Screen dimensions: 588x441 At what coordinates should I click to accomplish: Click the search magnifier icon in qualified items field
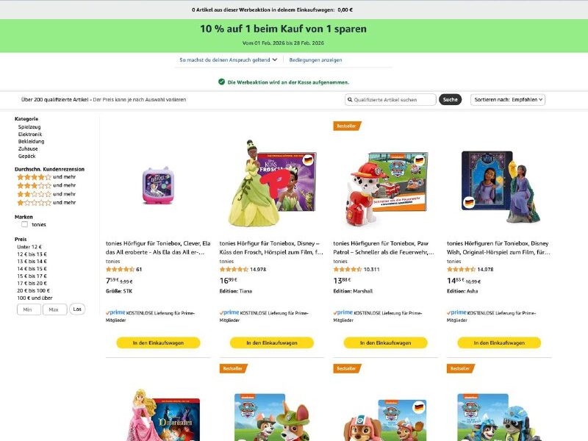pyautogui.click(x=350, y=100)
